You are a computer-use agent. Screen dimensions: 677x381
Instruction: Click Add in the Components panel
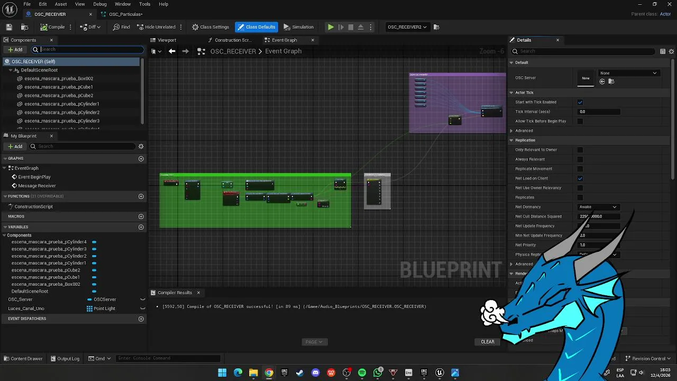pos(15,50)
